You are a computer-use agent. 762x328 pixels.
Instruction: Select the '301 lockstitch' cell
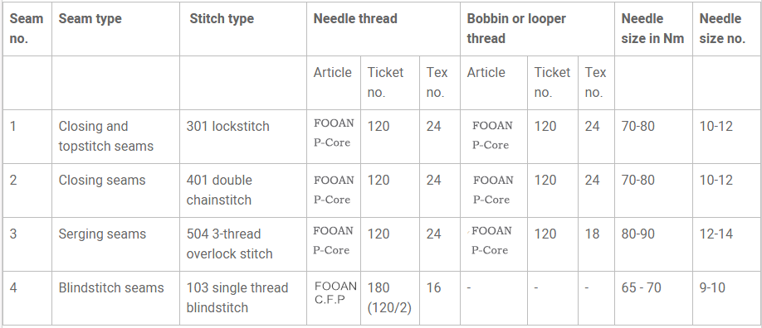point(243,137)
